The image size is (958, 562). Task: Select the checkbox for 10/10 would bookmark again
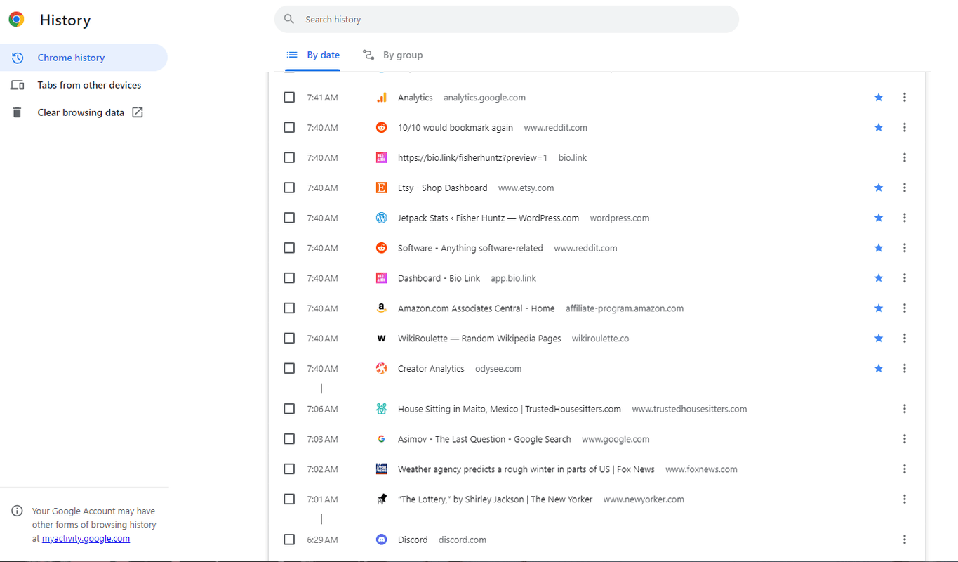[x=289, y=128]
